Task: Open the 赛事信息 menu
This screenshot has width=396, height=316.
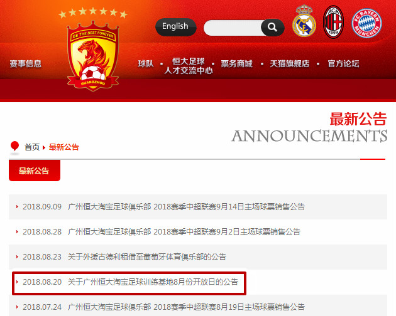Action: (26, 63)
